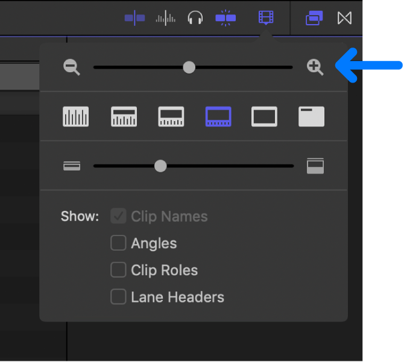The height and width of the screenshot is (362, 404).
Task: Toggle timeline snapping icon
Action: pos(226,18)
